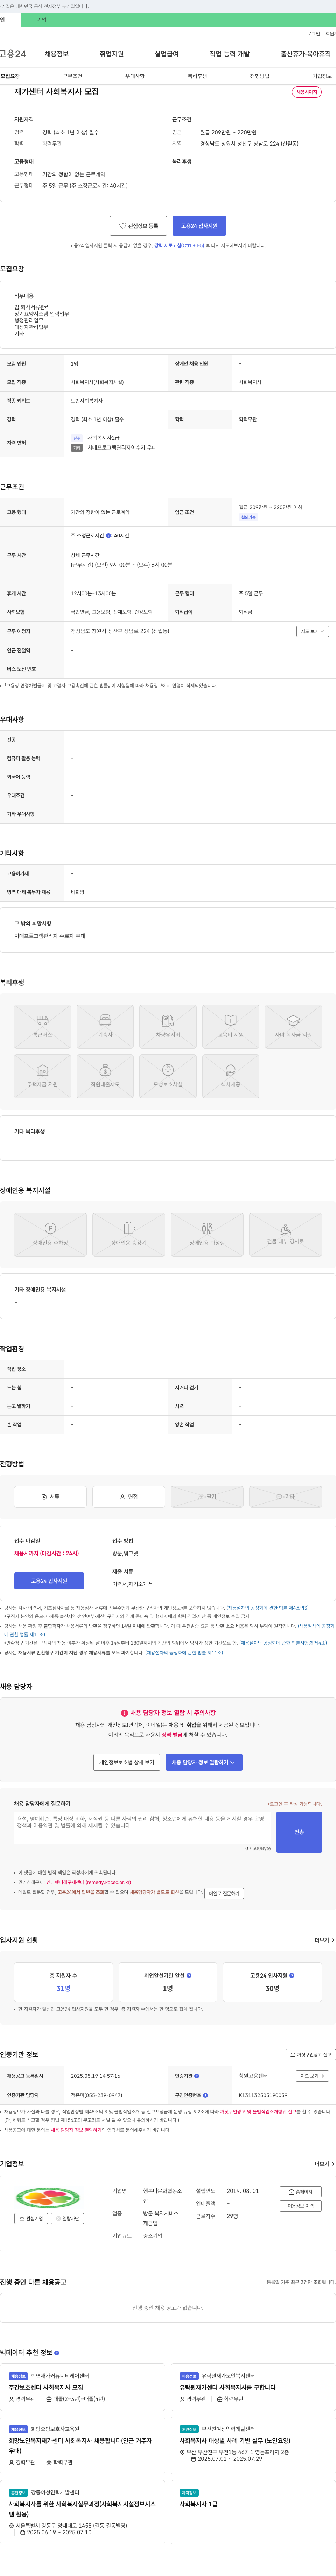This screenshot has height=2576, width=336.
Task: Click the 관심정보 등록 heart button
Action: [138, 226]
